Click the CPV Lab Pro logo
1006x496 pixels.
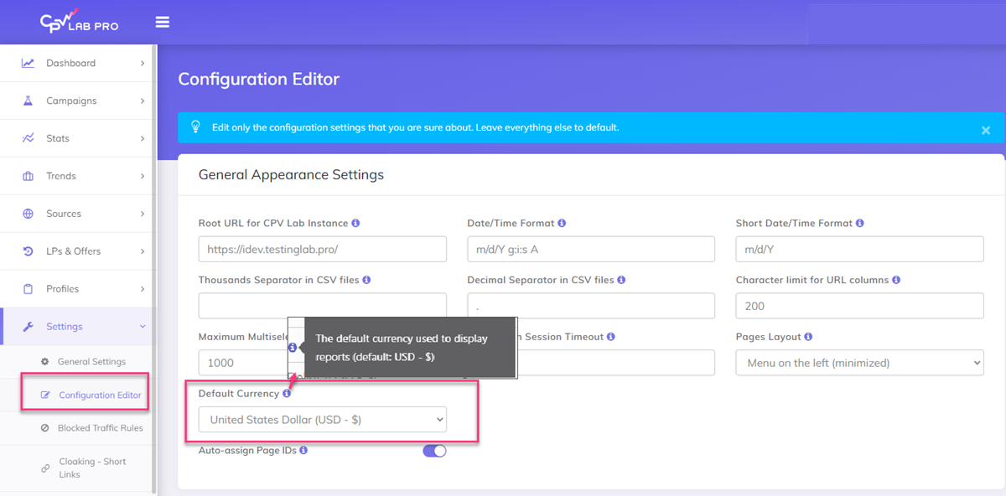79,22
